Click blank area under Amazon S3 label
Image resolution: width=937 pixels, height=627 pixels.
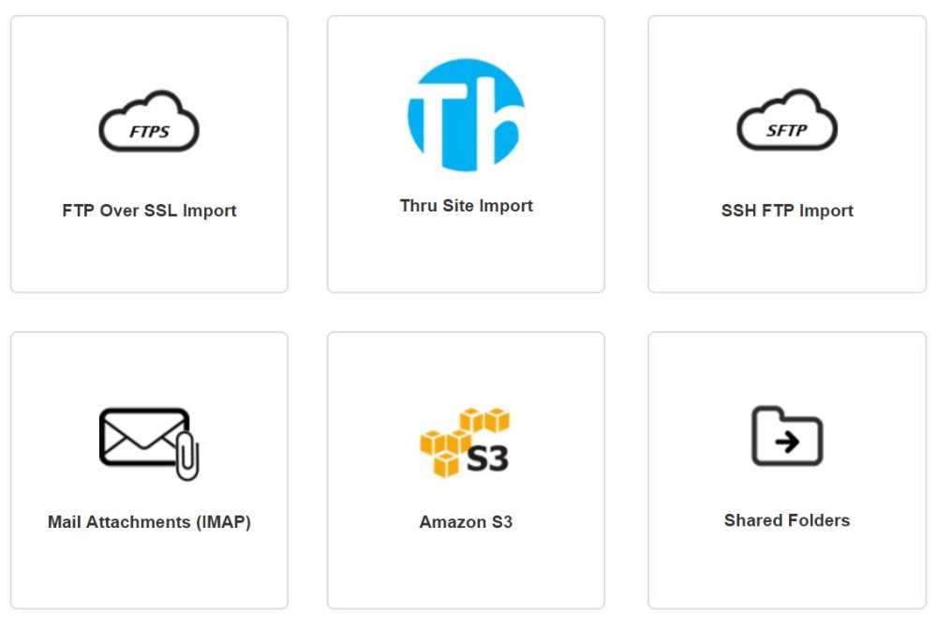pos(466,570)
